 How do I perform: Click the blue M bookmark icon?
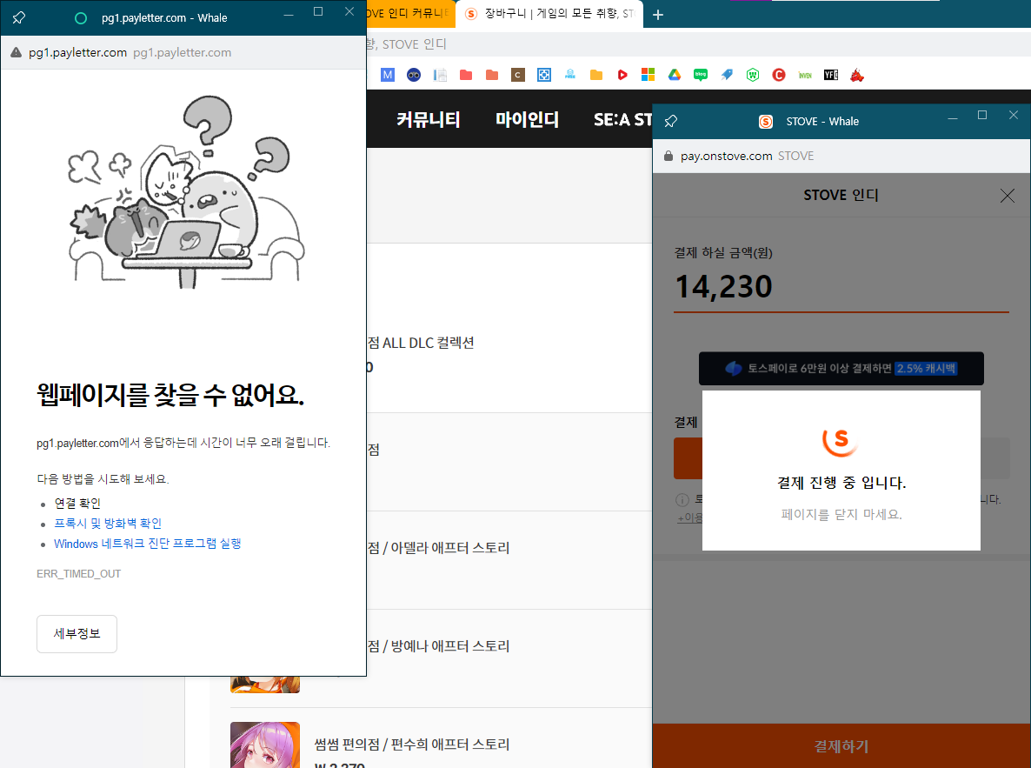click(x=388, y=75)
